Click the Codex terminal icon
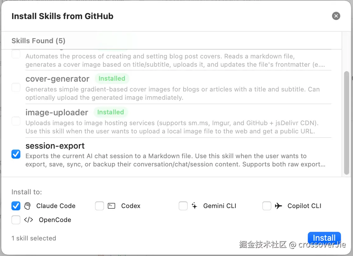Viewport: 353px width, 256px height. (x=111, y=206)
